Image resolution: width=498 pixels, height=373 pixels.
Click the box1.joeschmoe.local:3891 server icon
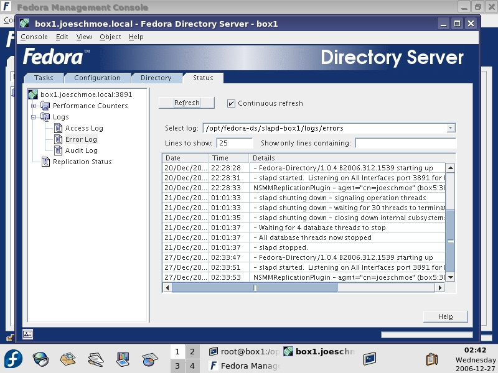pyautogui.click(x=34, y=94)
